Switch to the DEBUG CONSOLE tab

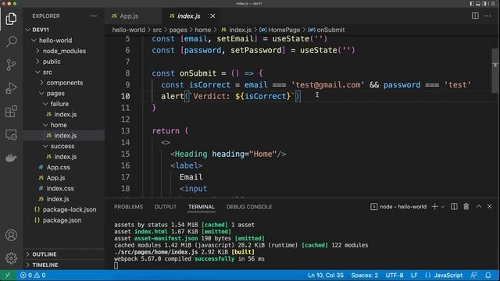click(x=249, y=207)
